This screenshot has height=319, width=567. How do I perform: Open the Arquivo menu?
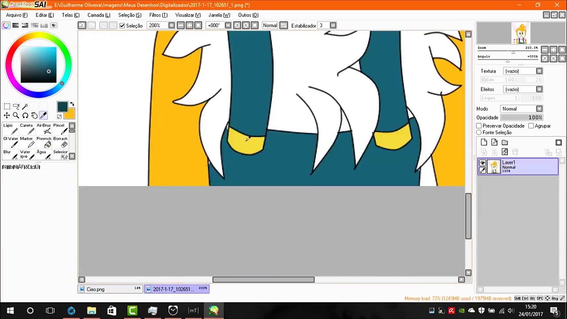tap(16, 15)
